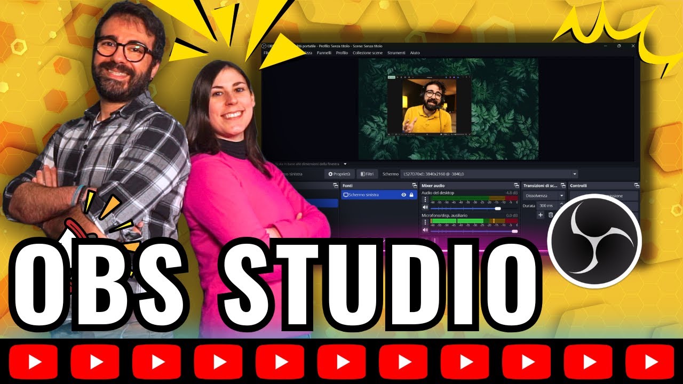The width and height of the screenshot is (683, 384).
Task: Undock the Mixer audio panel via float icon
Action: (517, 186)
